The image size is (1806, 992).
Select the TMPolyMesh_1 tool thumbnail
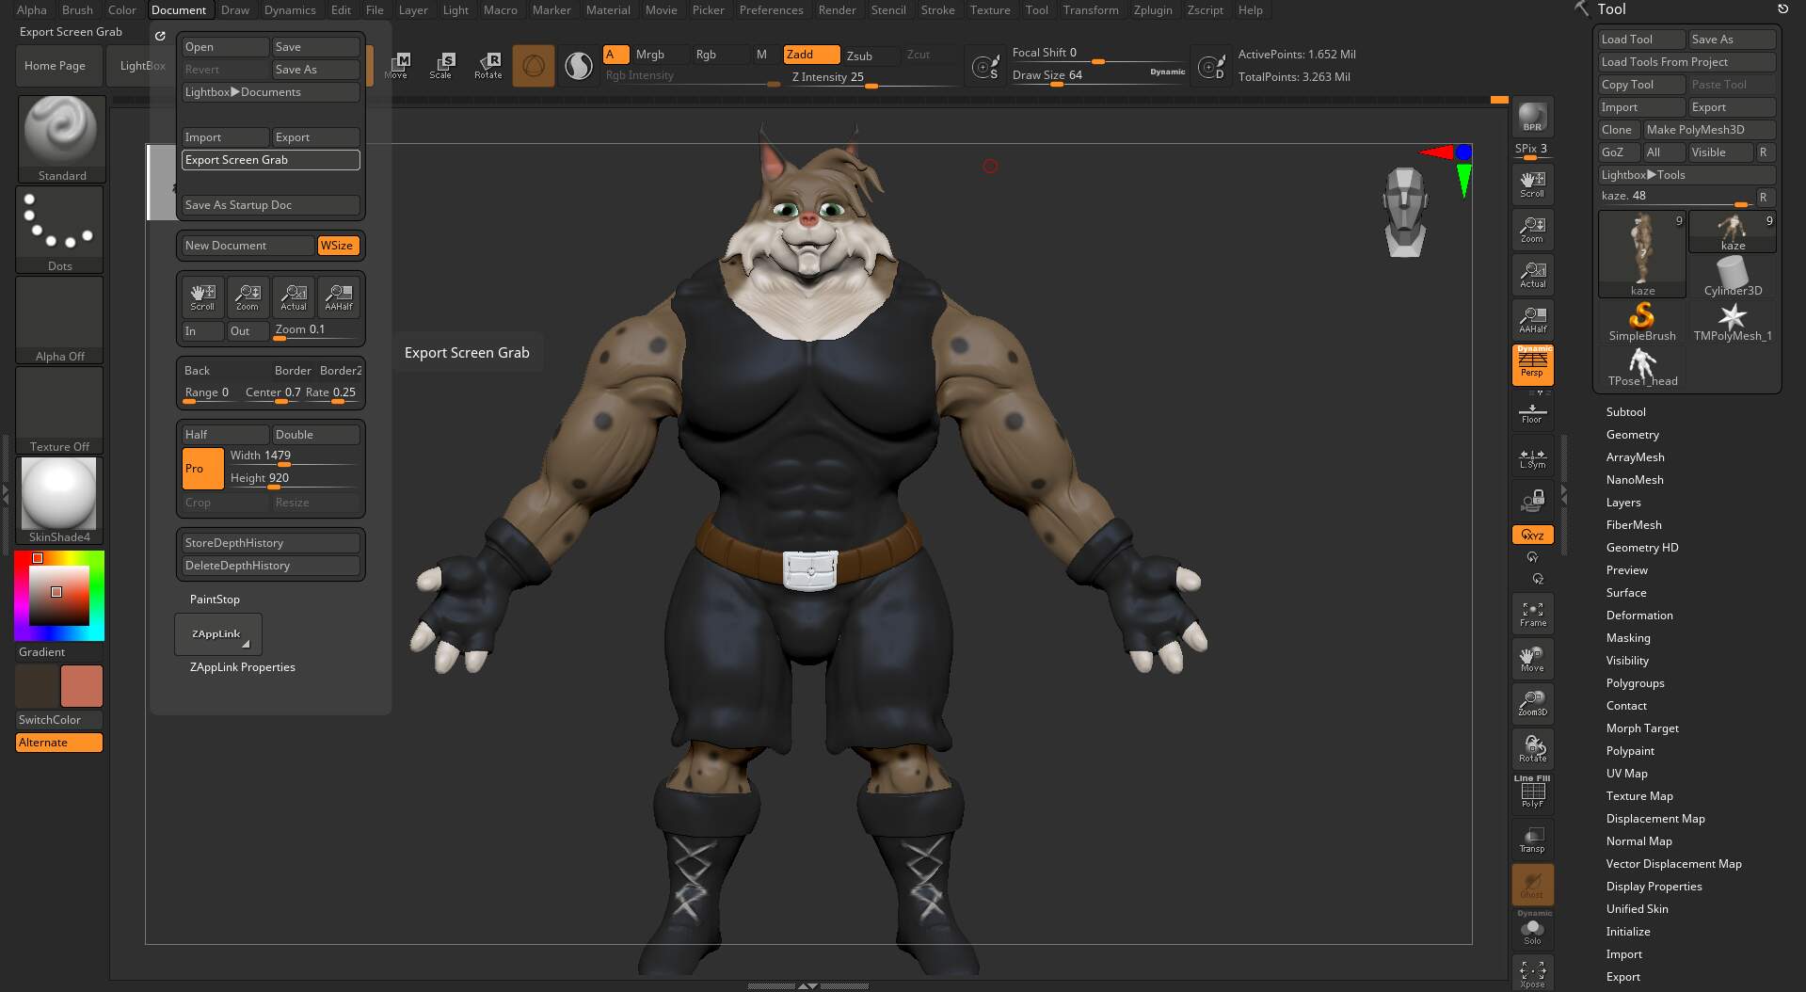pyautogui.click(x=1733, y=322)
